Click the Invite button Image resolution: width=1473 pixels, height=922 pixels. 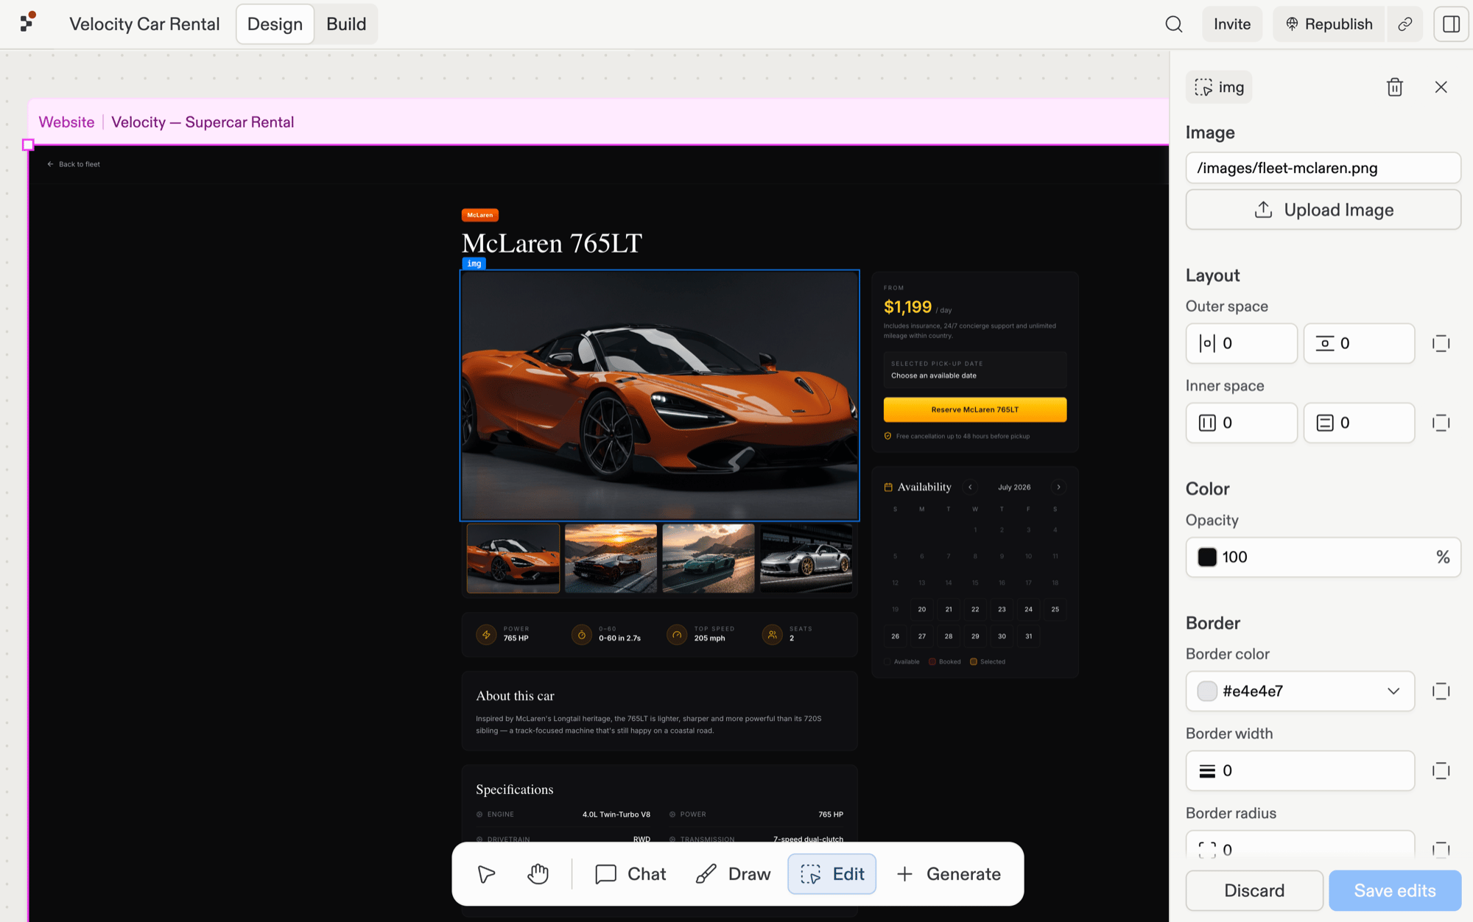click(x=1232, y=24)
